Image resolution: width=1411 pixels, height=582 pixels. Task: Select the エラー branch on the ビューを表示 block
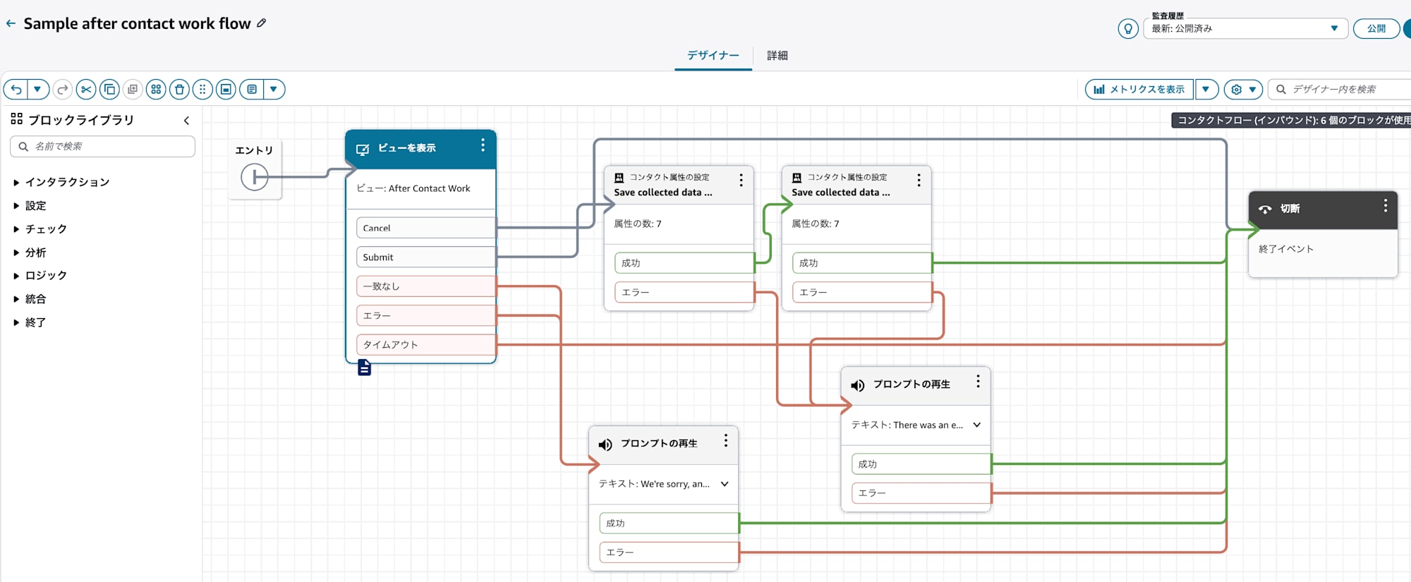tap(426, 315)
